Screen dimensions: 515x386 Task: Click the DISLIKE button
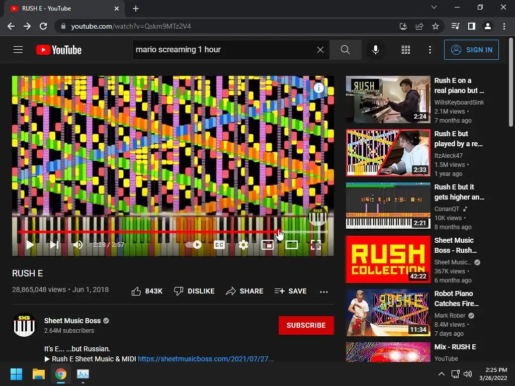click(194, 291)
